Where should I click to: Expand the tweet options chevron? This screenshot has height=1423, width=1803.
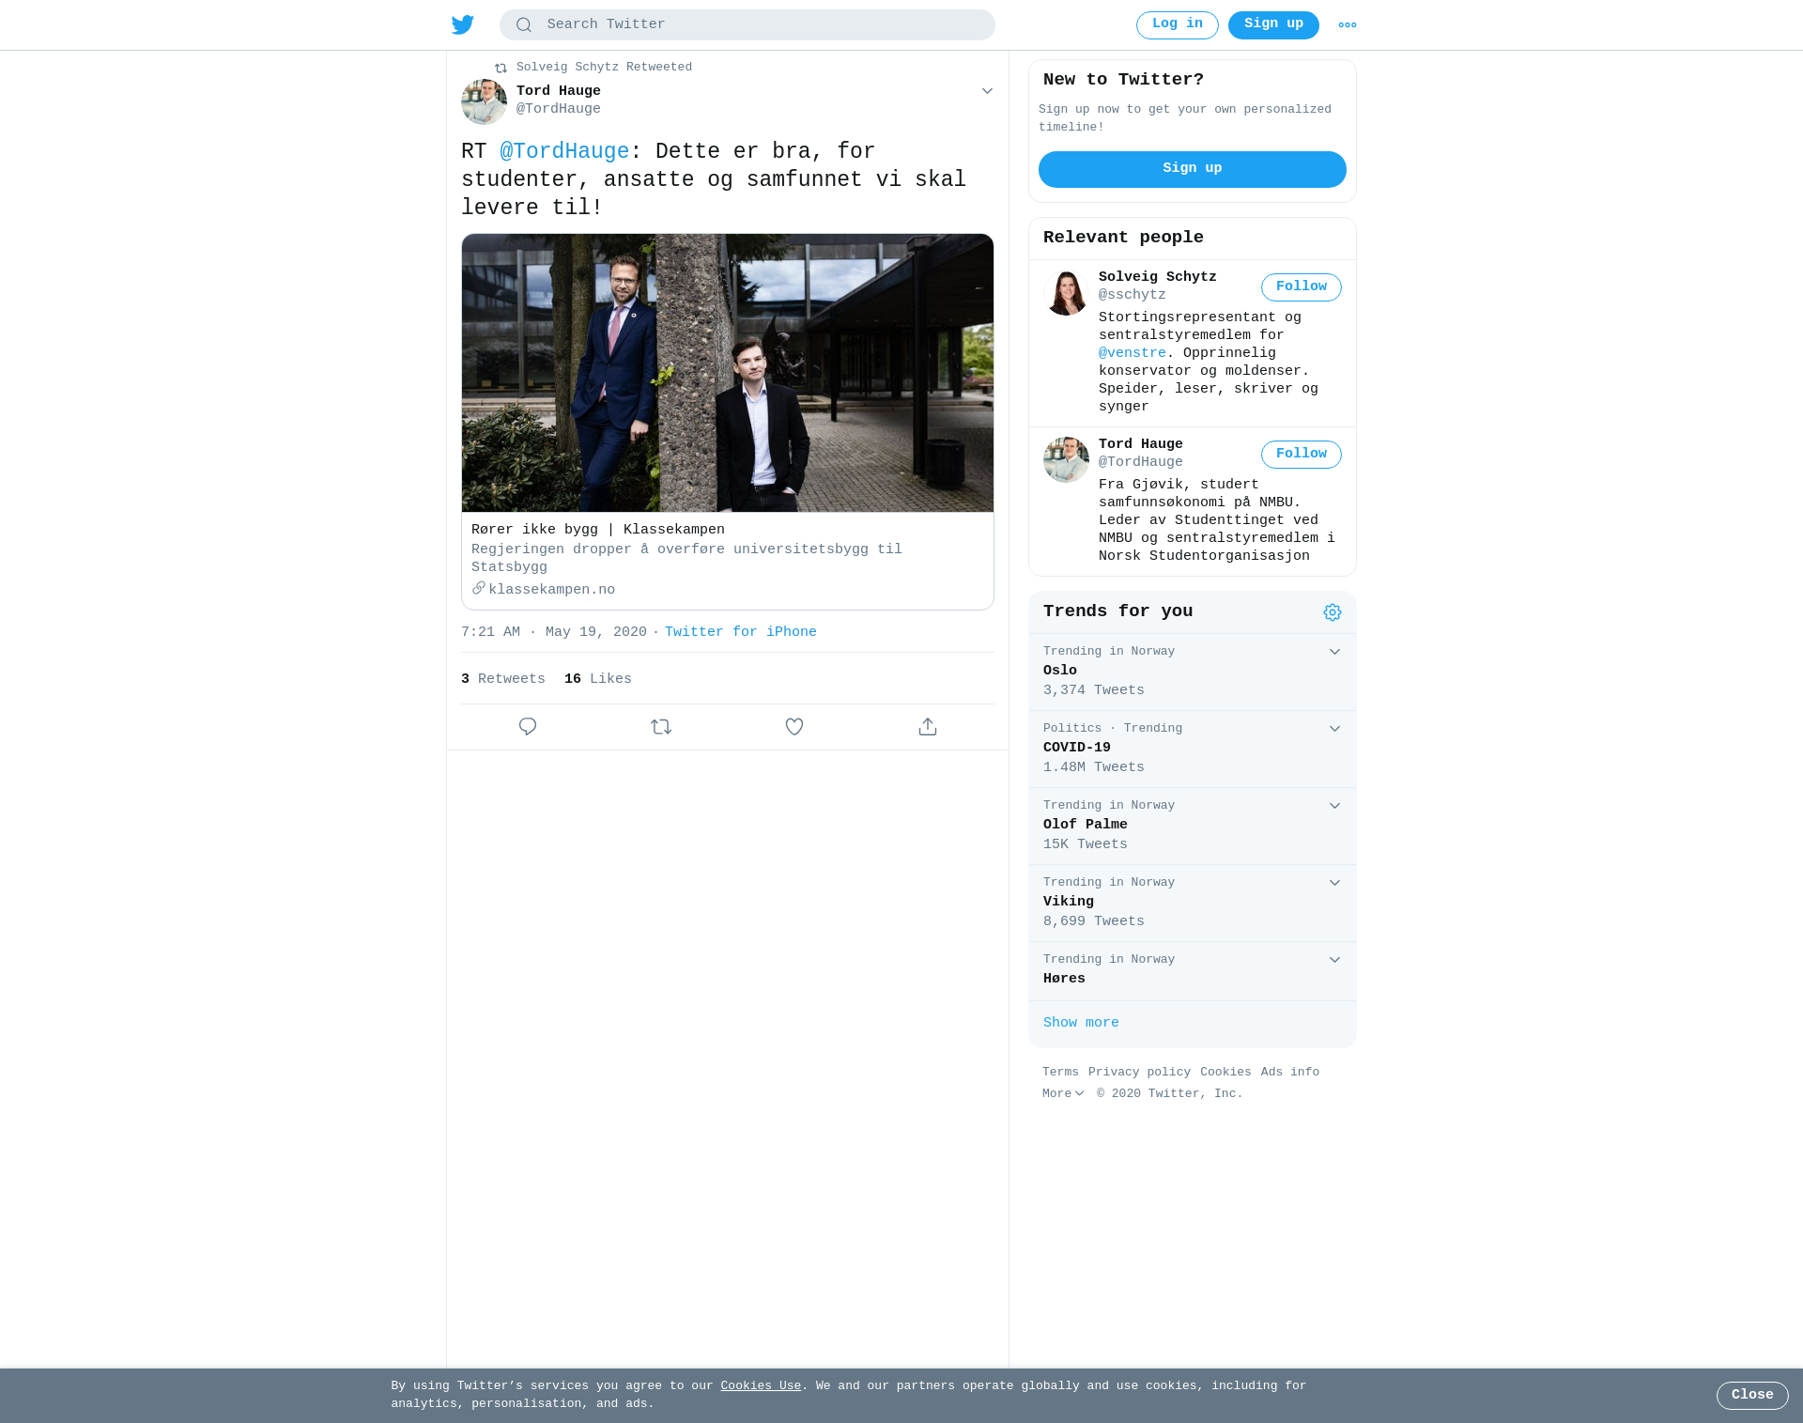[987, 91]
